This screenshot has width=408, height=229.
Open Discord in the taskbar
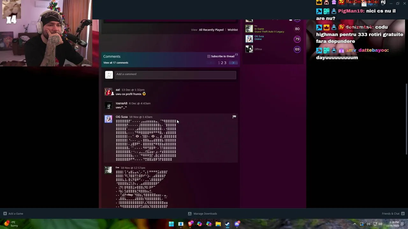237,224
